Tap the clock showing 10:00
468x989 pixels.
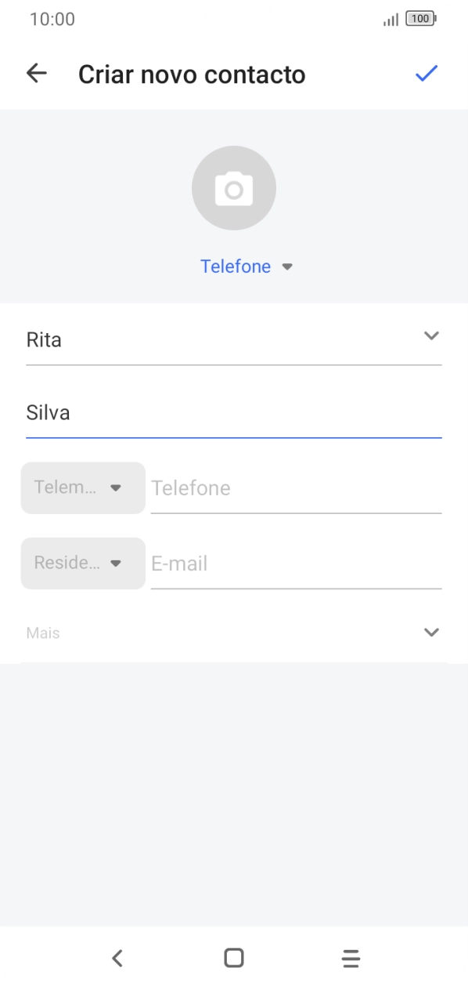52,18
